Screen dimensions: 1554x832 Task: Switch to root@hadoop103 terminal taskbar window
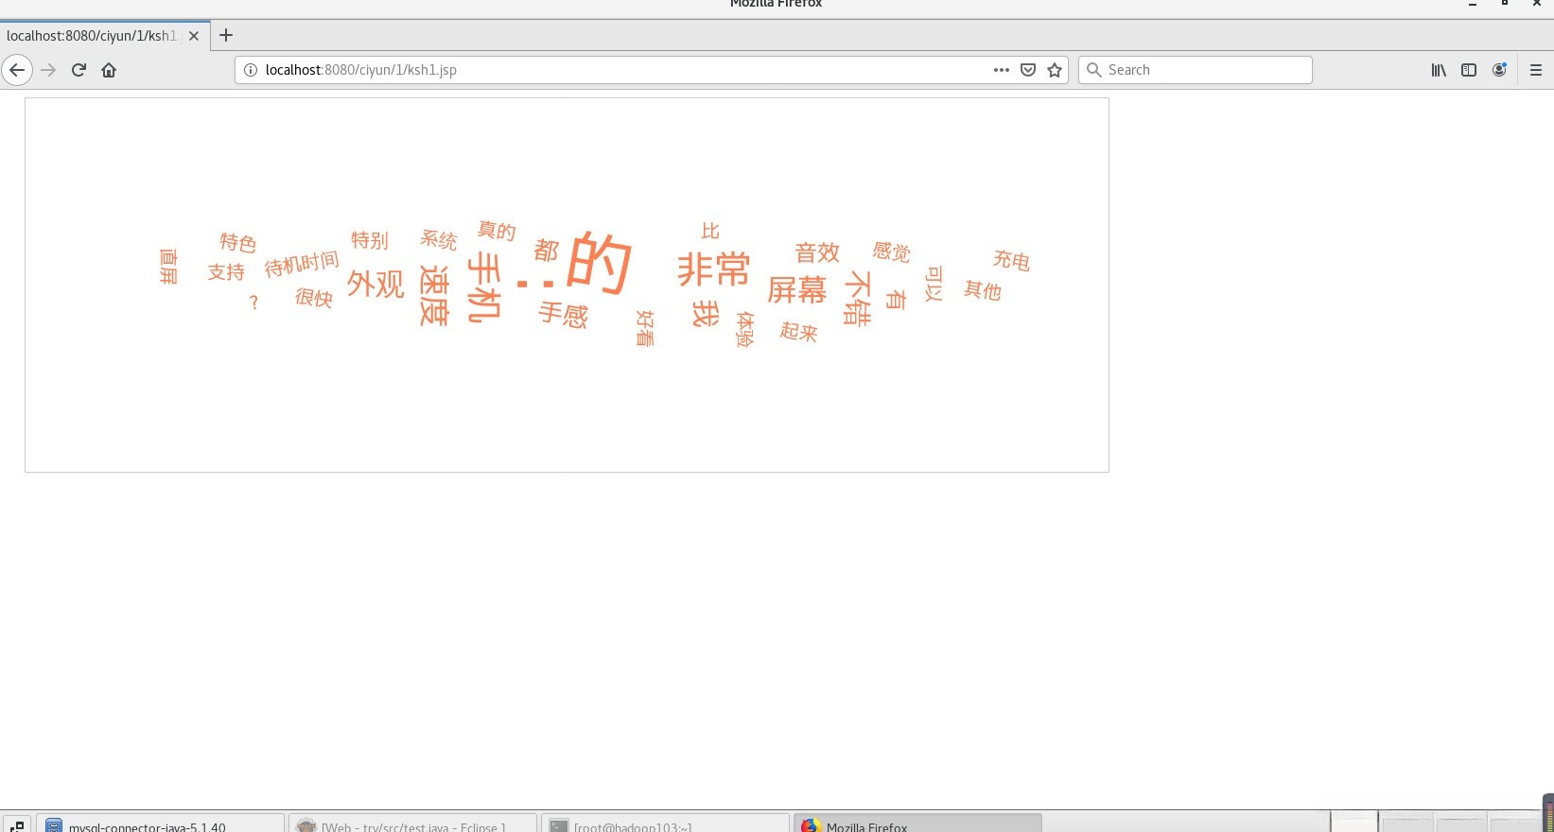[x=665, y=824]
